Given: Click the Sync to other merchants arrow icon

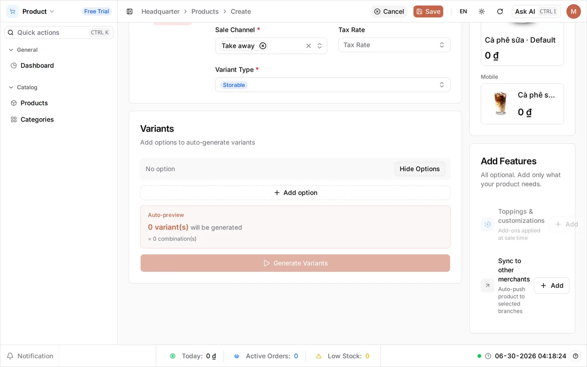Looking at the screenshot, I should click(x=487, y=285).
